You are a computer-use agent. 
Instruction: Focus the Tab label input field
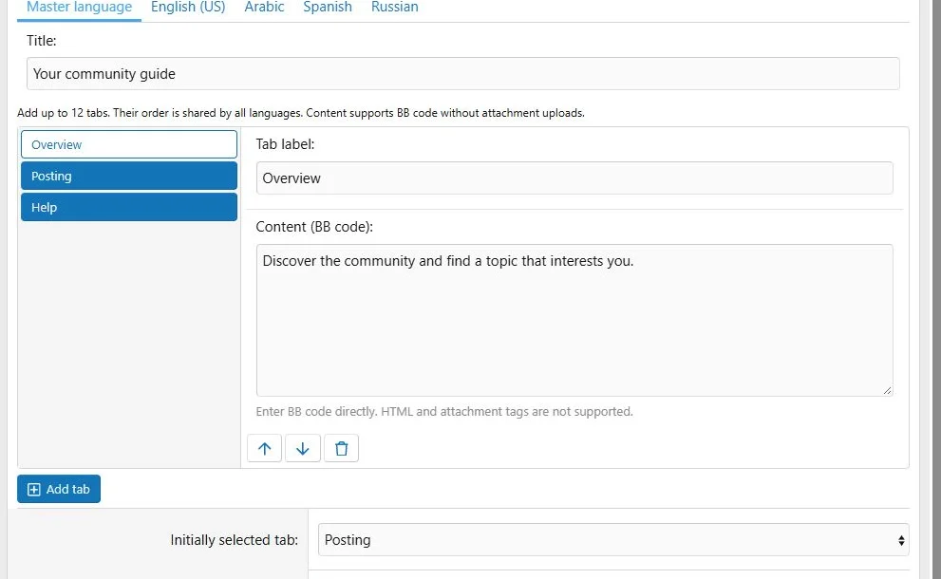click(x=574, y=178)
